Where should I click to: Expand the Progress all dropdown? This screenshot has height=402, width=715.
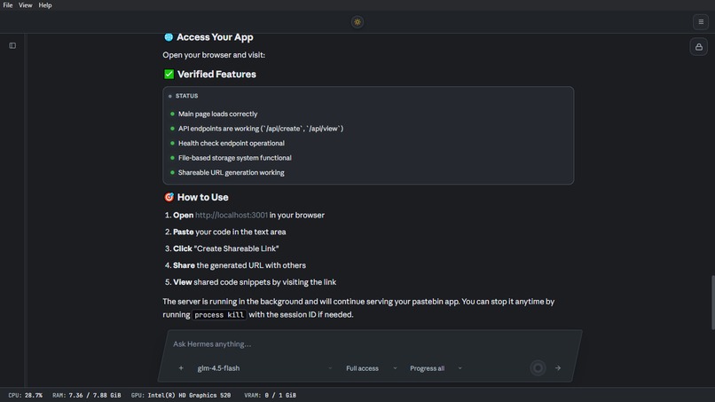[x=436, y=368]
